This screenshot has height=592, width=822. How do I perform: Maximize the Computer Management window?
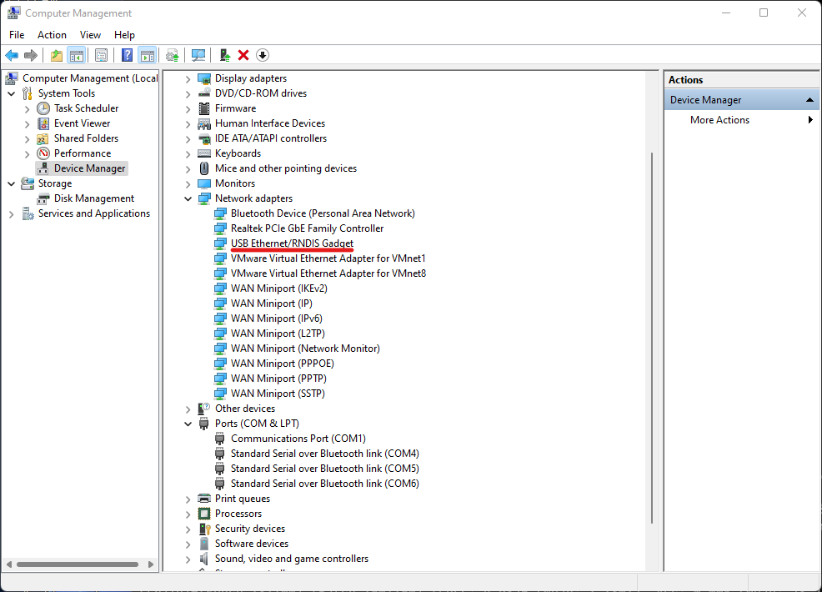(764, 13)
